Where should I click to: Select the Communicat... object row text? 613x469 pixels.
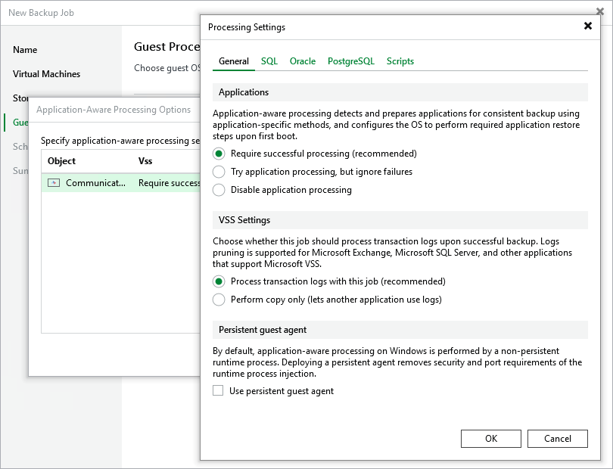(x=96, y=183)
